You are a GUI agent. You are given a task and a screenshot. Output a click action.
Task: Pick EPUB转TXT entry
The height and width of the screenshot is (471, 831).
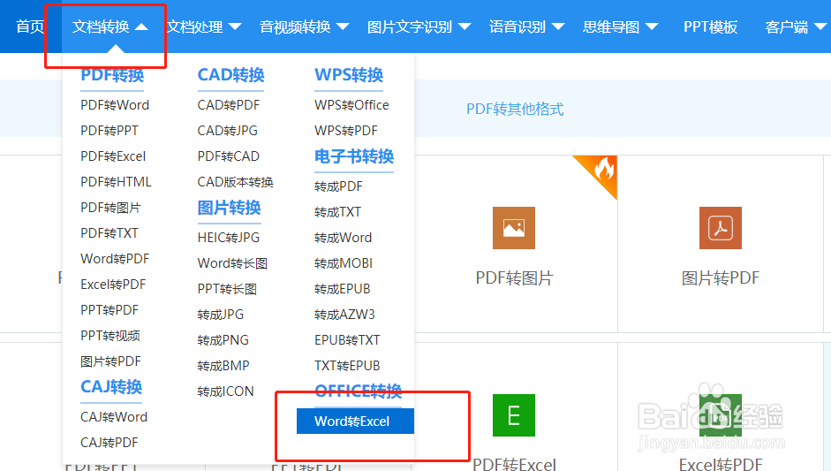click(x=347, y=340)
